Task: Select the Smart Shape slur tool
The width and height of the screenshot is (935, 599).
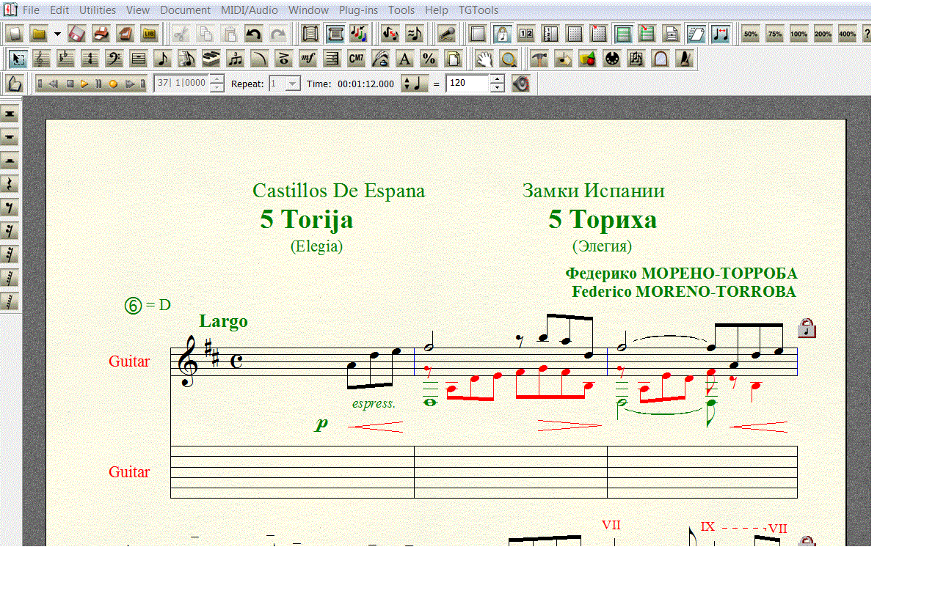Action: [x=259, y=59]
